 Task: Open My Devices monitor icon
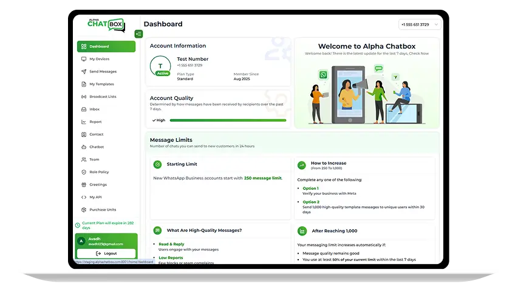[x=84, y=59]
